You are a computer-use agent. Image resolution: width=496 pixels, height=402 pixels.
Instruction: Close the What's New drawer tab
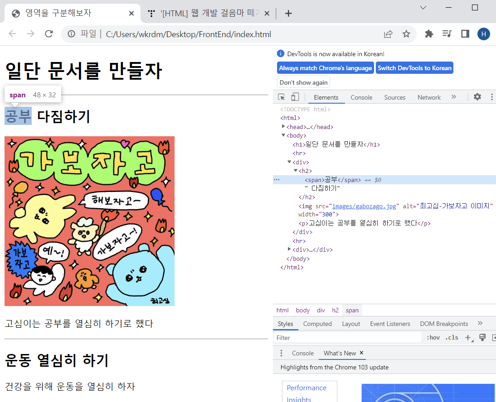pyautogui.click(x=361, y=353)
